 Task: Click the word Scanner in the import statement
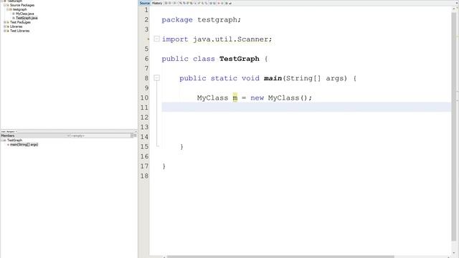253,39
